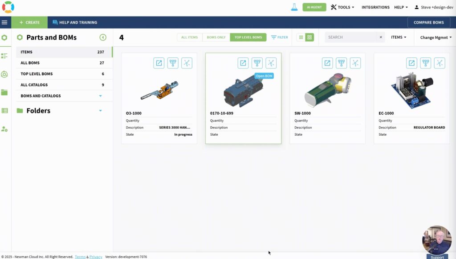Screen dimensions: 456x259
Task: Open the user settings sidebar icon
Action: [x=4, y=129]
